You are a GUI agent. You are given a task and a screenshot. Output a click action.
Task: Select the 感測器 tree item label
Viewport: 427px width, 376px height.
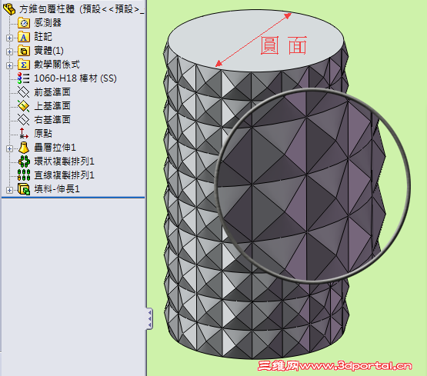point(48,22)
